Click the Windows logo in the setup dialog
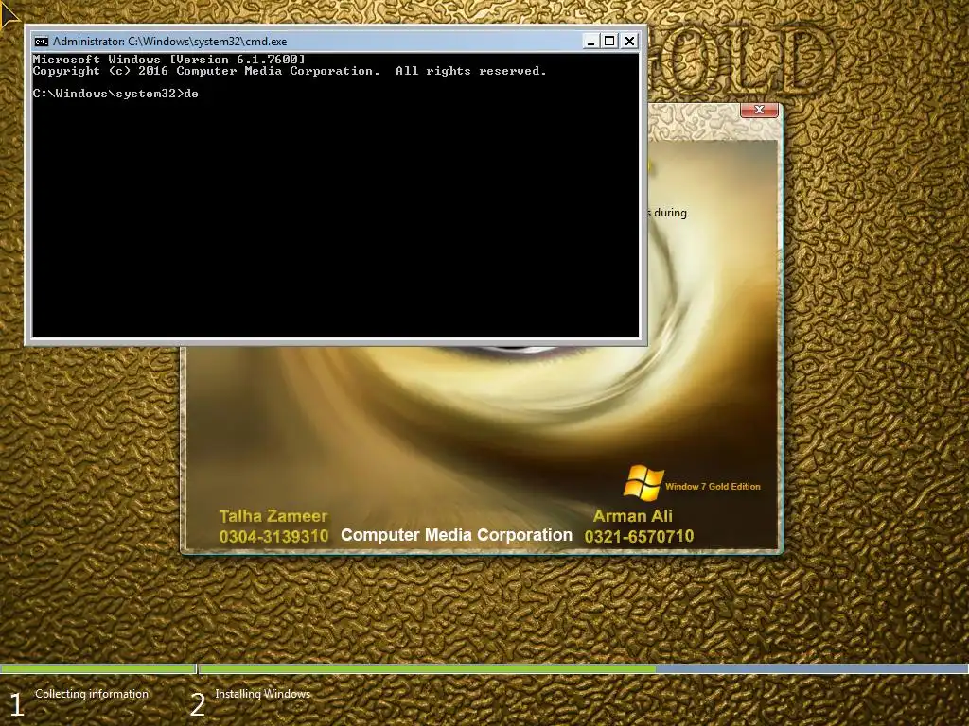 pyautogui.click(x=643, y=482)
